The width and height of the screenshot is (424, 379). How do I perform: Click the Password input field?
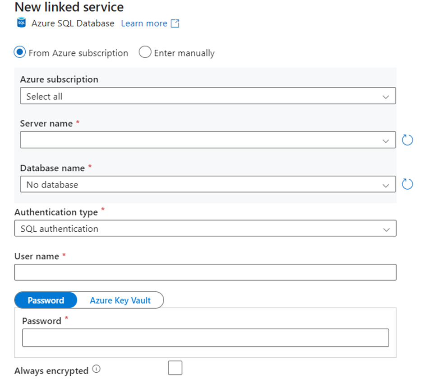205,337
